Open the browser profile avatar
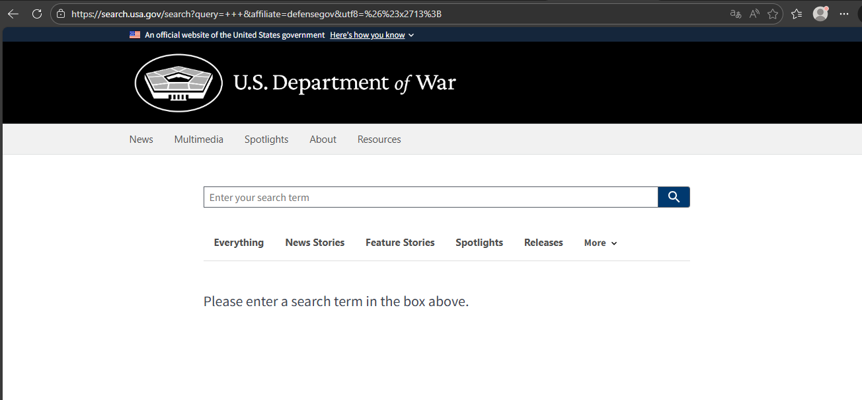862x400 pixels. pos(820,13)
